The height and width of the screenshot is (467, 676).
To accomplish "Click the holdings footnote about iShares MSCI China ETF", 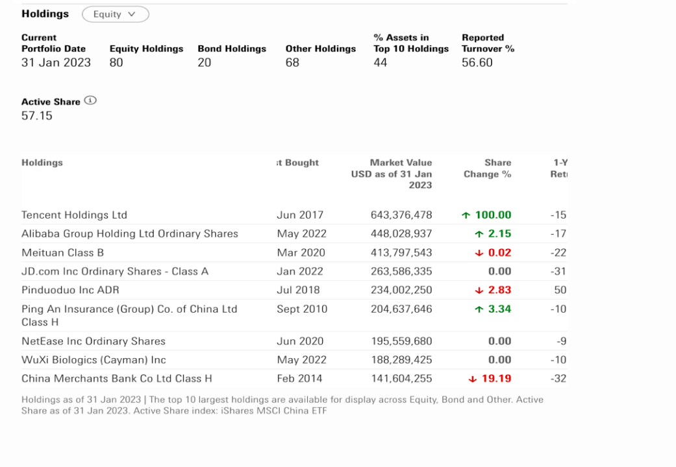I will 282,405.
